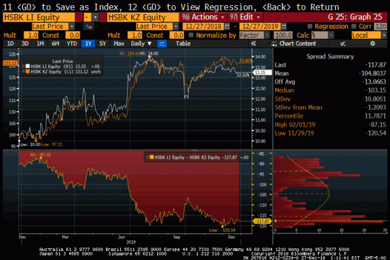Toggle the spread series legend visibility

click(148, 157)
